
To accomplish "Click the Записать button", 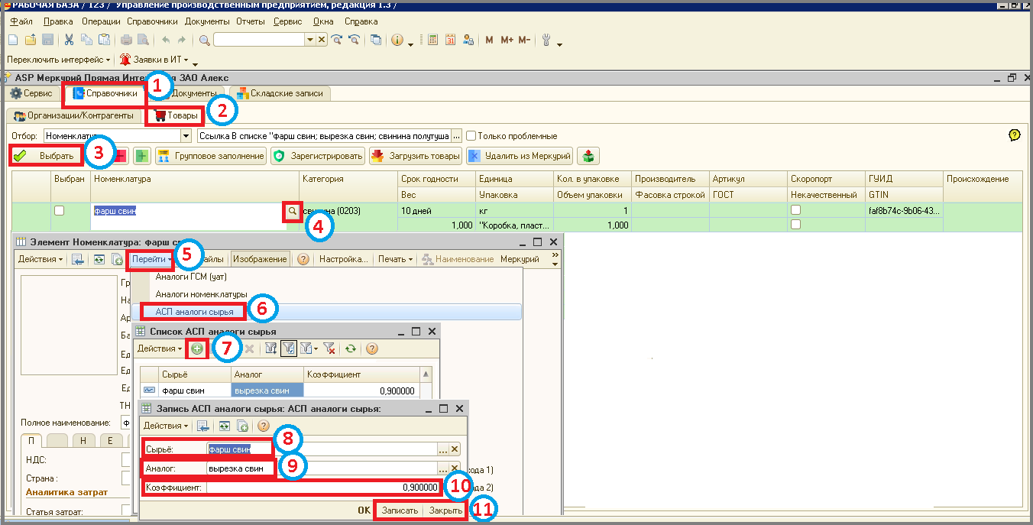I will [x=400, y=510].
